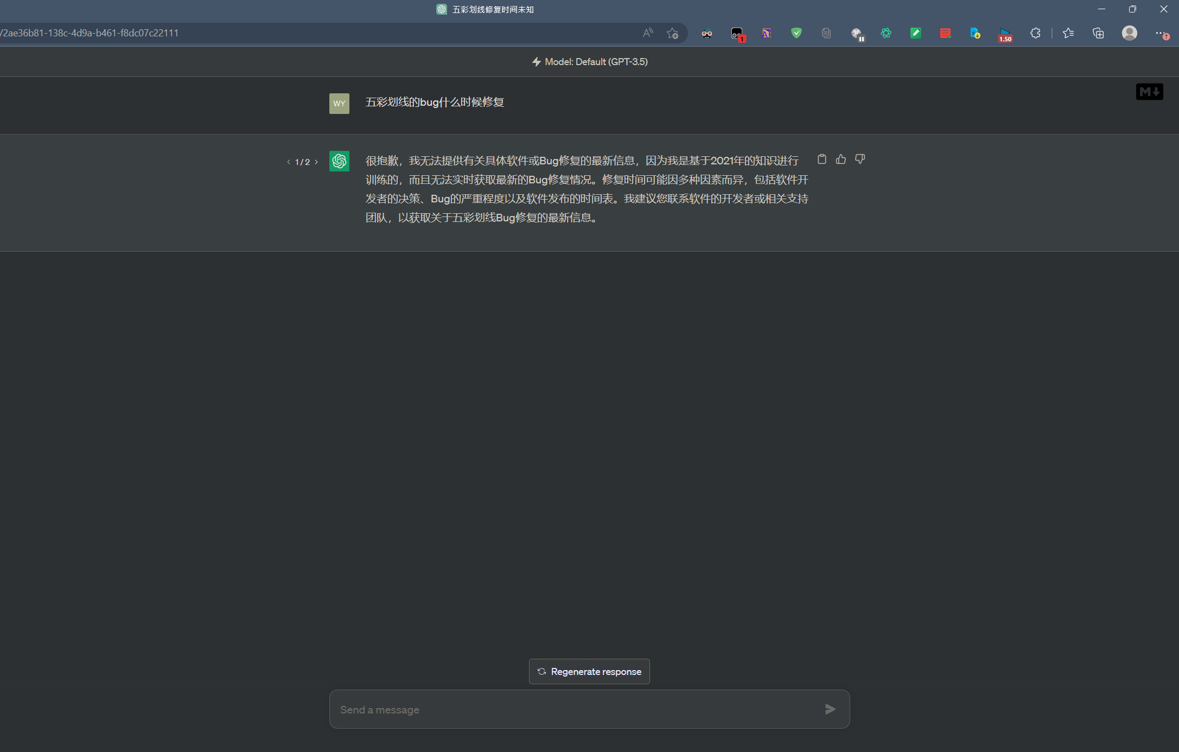Click the browser address bar URL
This screenshot has width=1179, height=752.
pos(90,33)
